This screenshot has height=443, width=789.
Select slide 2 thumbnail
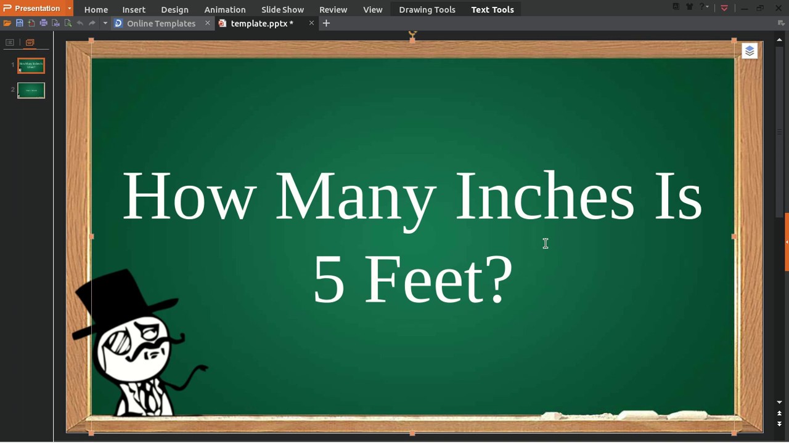coord(31,90)
